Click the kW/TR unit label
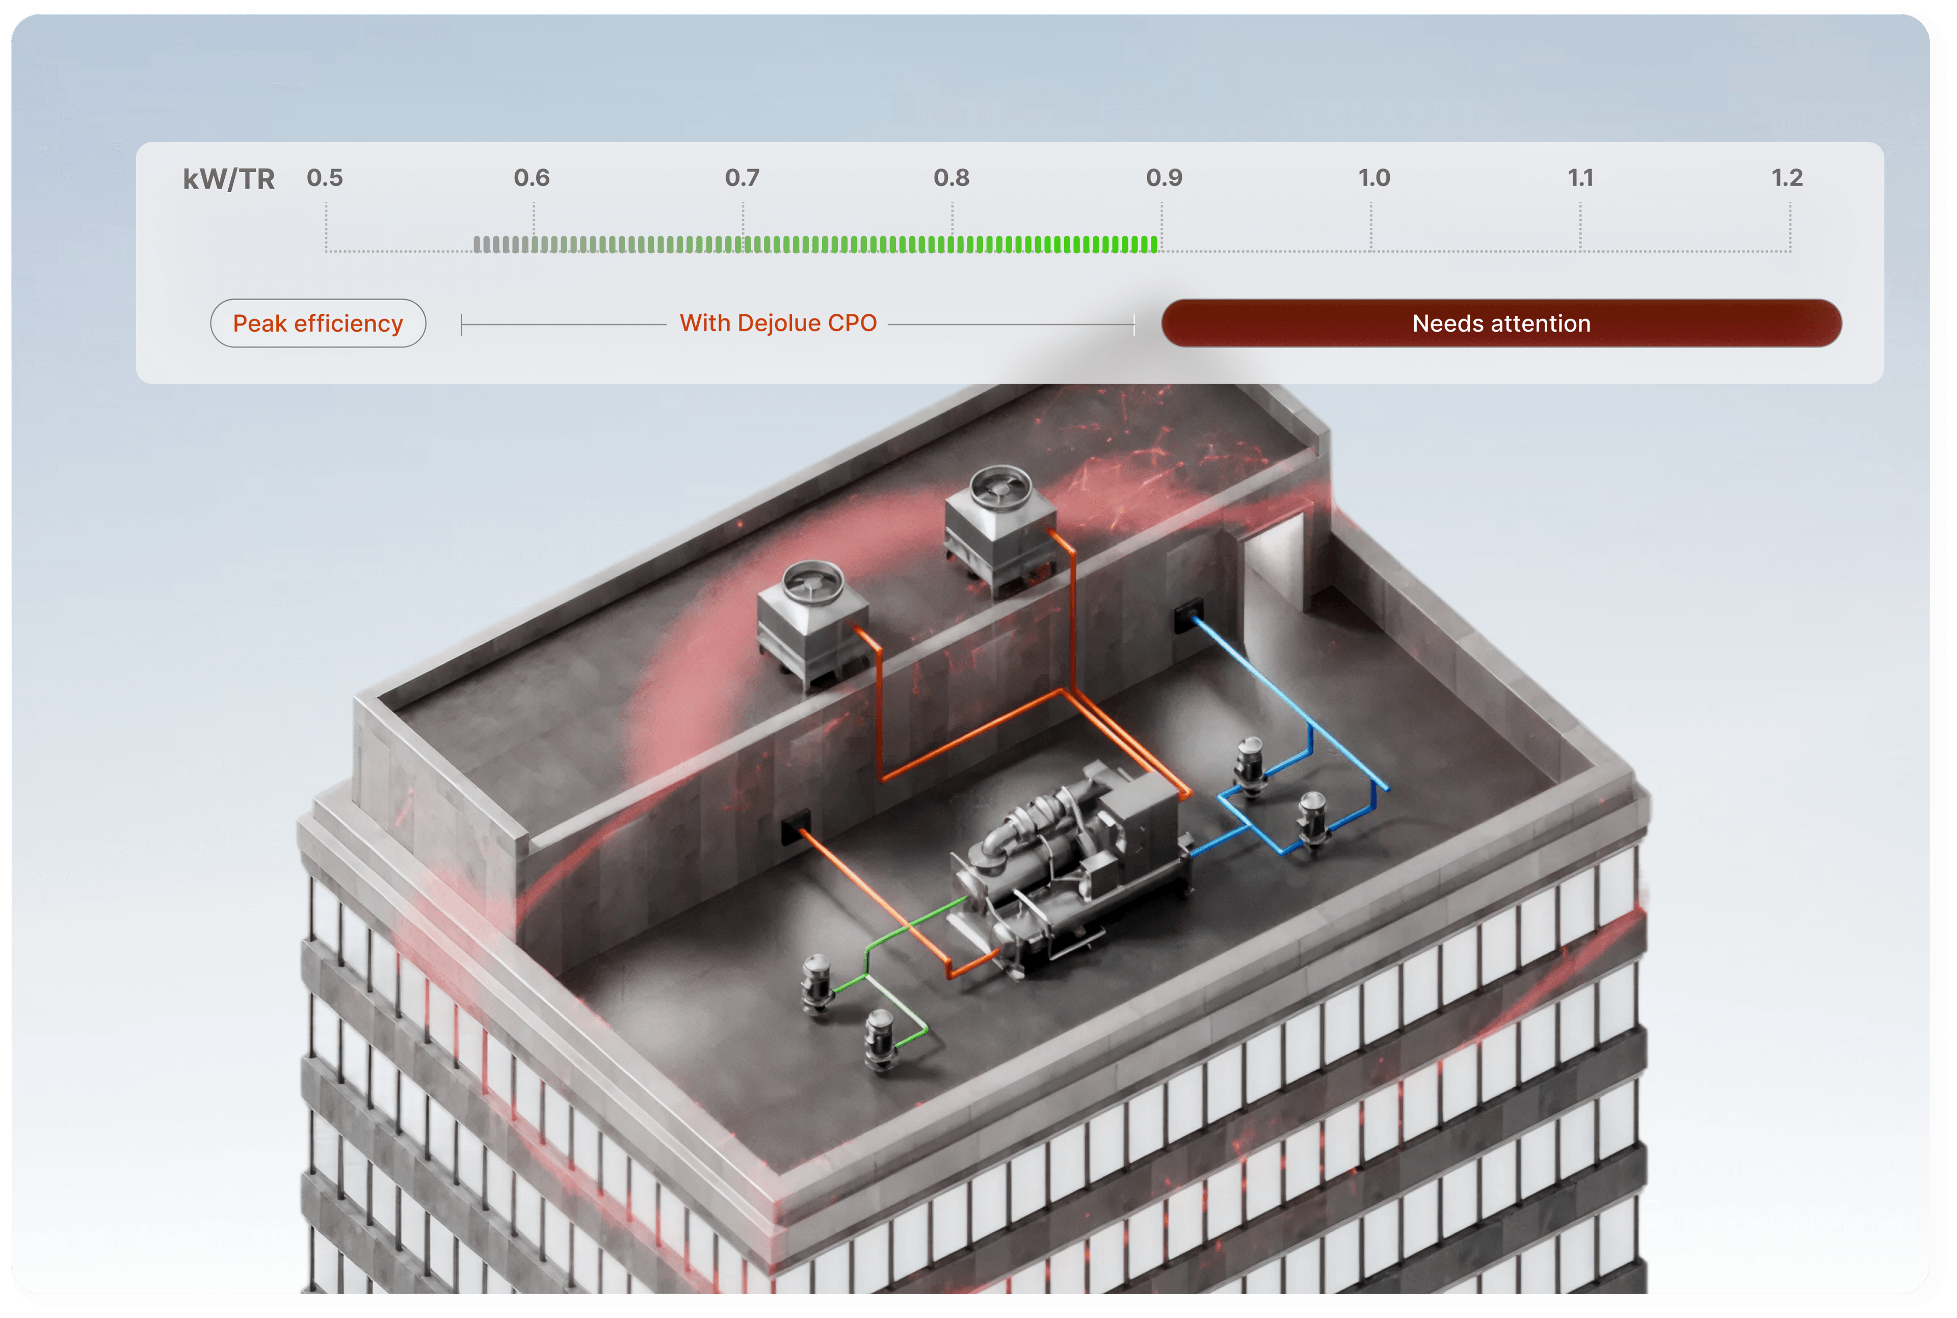Screen dimensions: 1957x1318 [229, 179]
